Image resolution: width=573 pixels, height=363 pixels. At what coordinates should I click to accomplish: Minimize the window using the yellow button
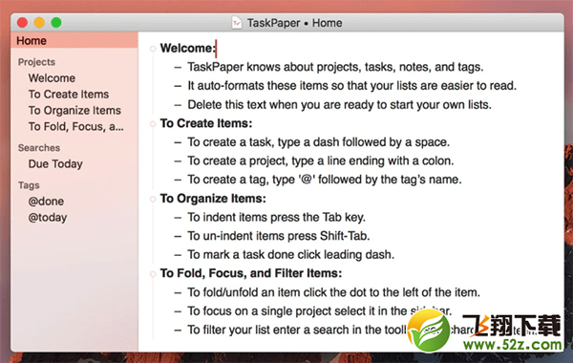coord(39,23)
